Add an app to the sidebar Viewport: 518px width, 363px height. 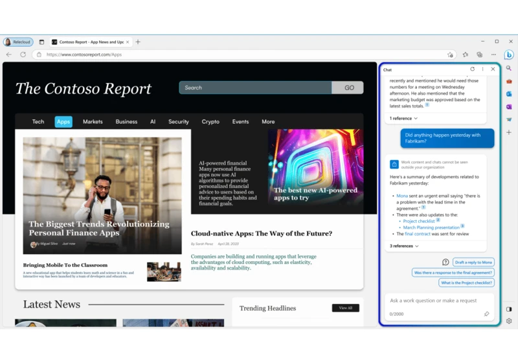tap(509, 132)
